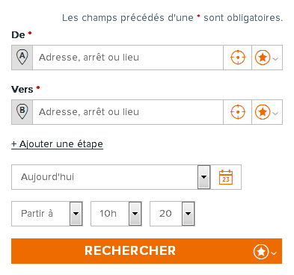Open the calendar date picker icon
Image resolution: width=294 pixels, height=275 pixels.
[x=226, y=177]
